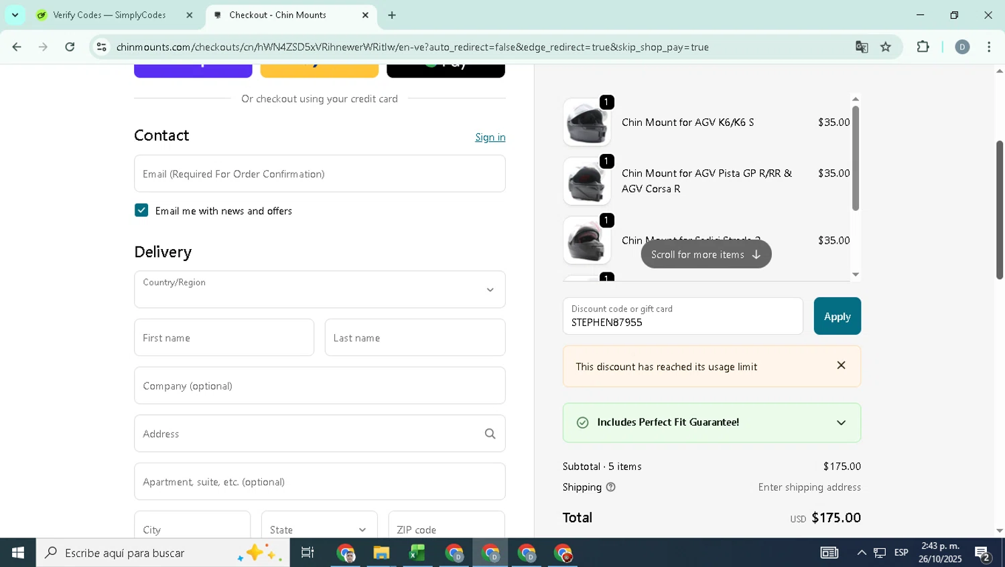Screen dimensions: 1005x567
Task: Show hidden system tray icons
Action: 862,553
